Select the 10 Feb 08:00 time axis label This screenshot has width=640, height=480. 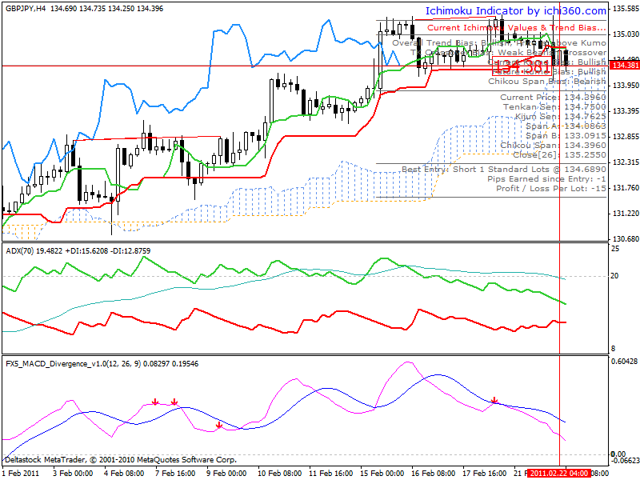(x=279, y=474)
